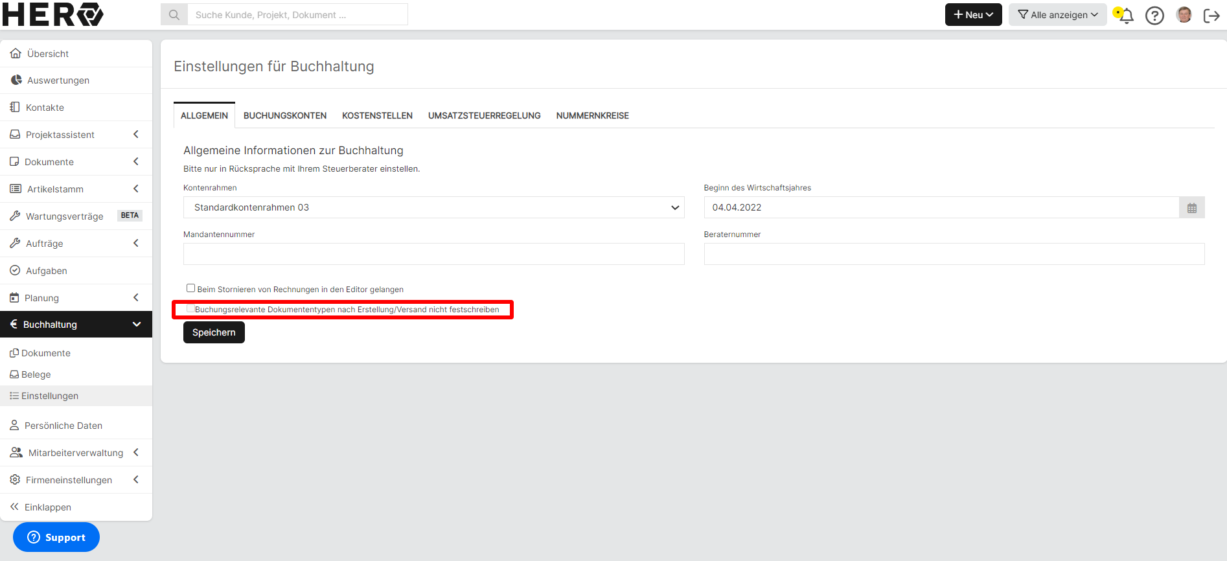The image size is (1227, 561).
Task: Click the Beginn des Wirtschaftsjahres date field
Action: pos(941,207)
